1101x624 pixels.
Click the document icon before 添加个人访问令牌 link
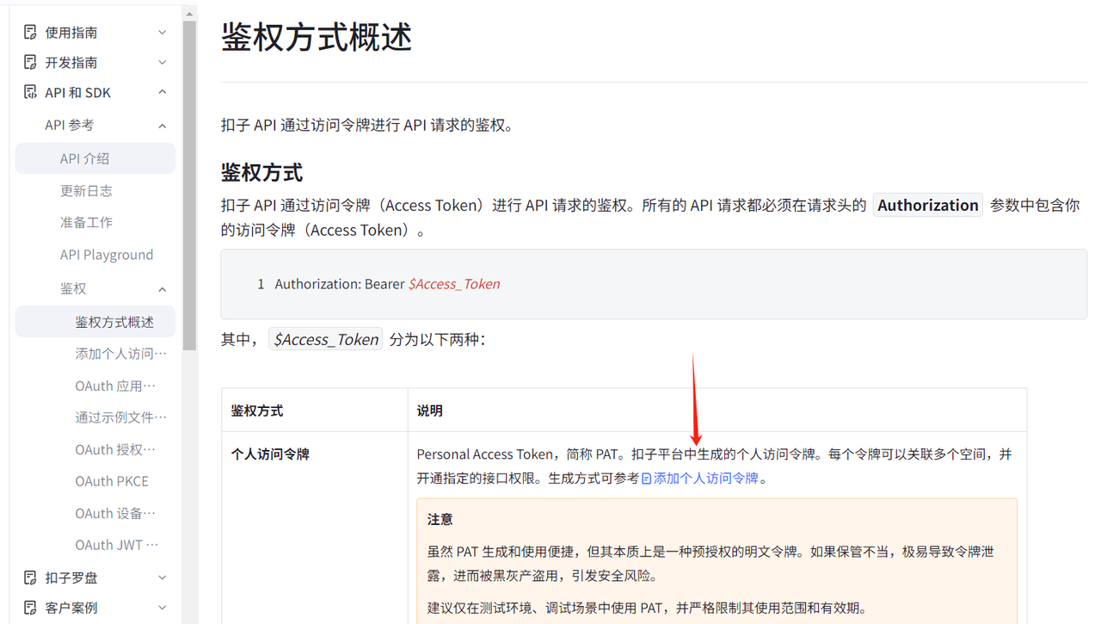point(647,479)
